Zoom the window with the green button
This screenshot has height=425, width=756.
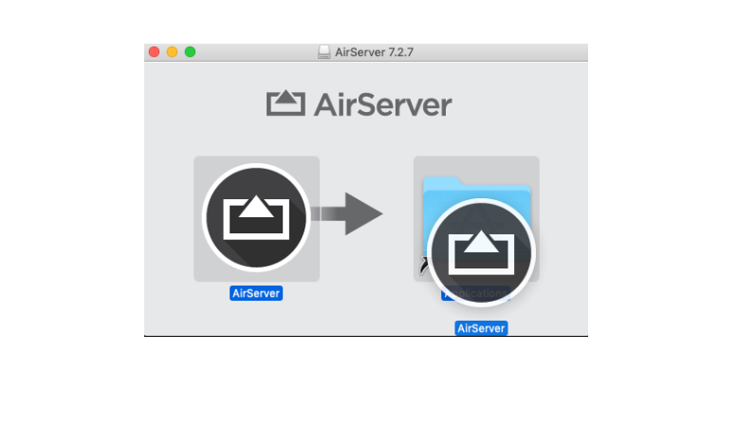coord(190,51)
